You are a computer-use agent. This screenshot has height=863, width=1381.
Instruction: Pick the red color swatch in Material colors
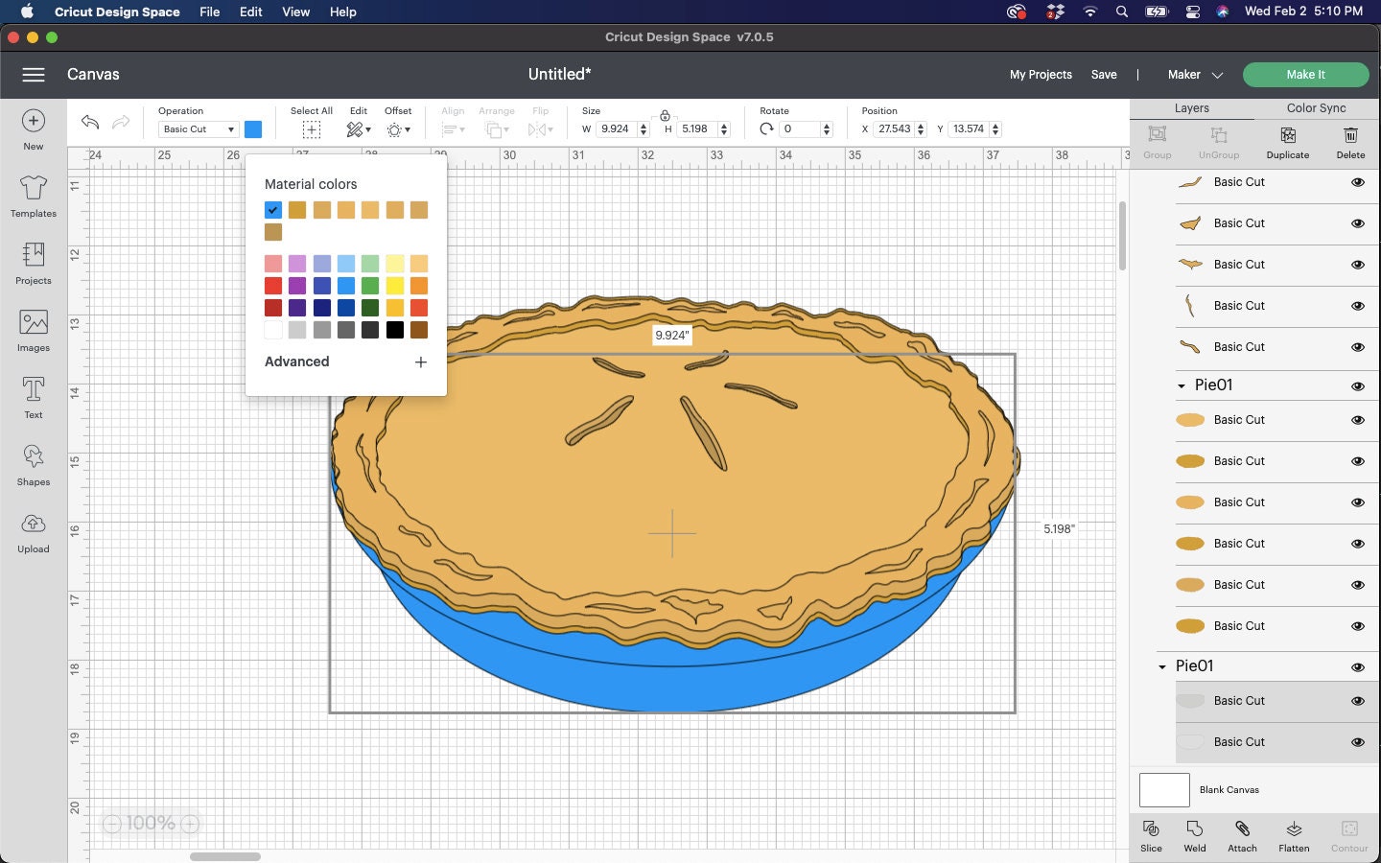pos(273,286)
